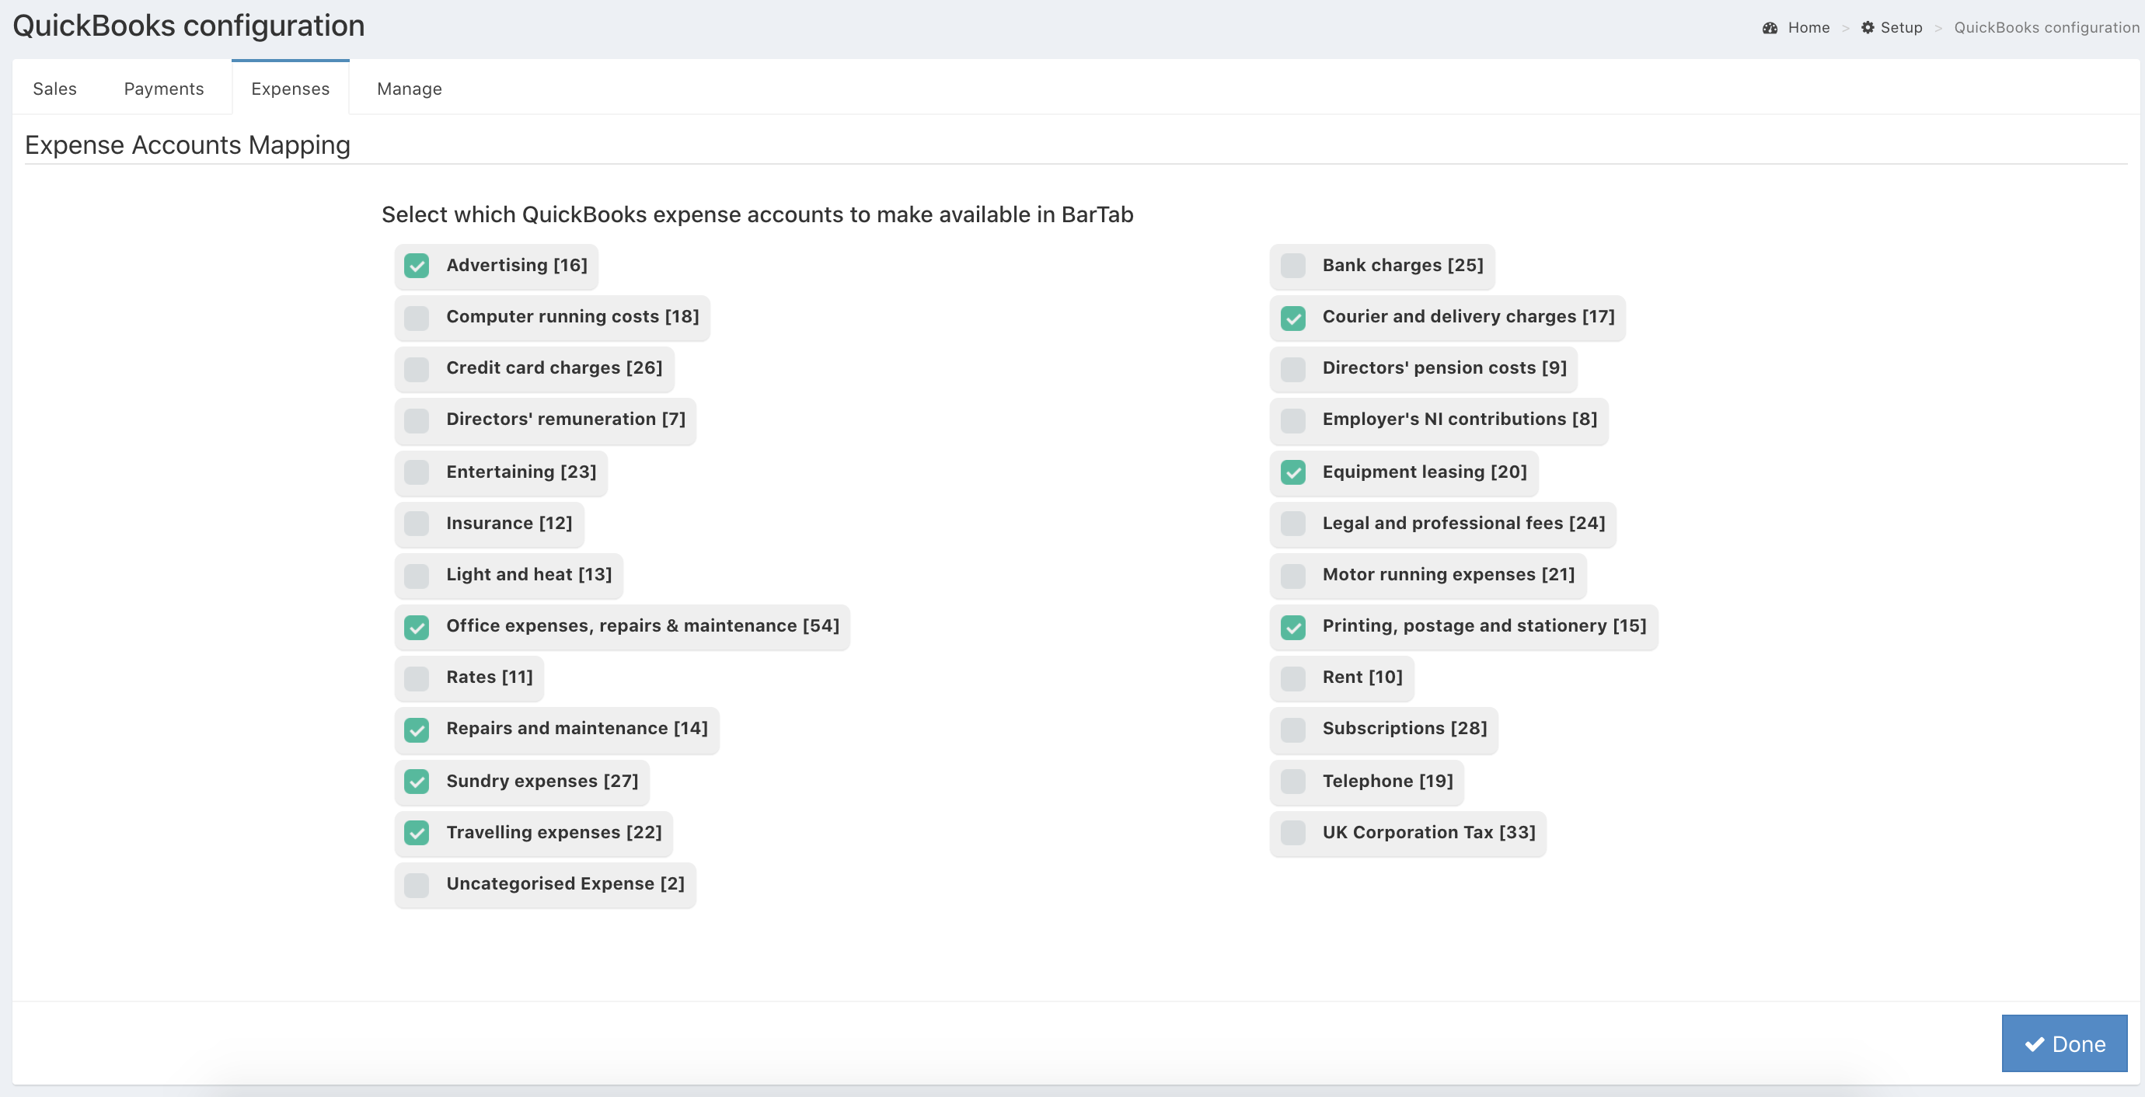The image size is (2145, 1097).
Task: Click the Setup gear icon in breadcrumb
Action: click(x=1868, y=27)
